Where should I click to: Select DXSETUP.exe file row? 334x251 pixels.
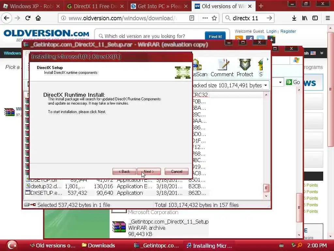pos(117,193)
